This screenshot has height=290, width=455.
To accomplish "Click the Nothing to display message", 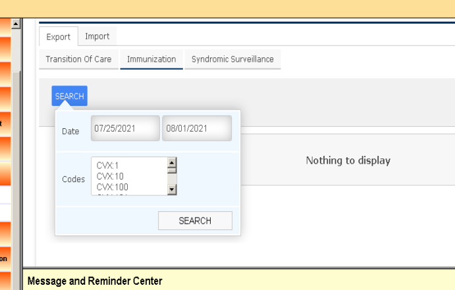I will (x=348, y=160).
